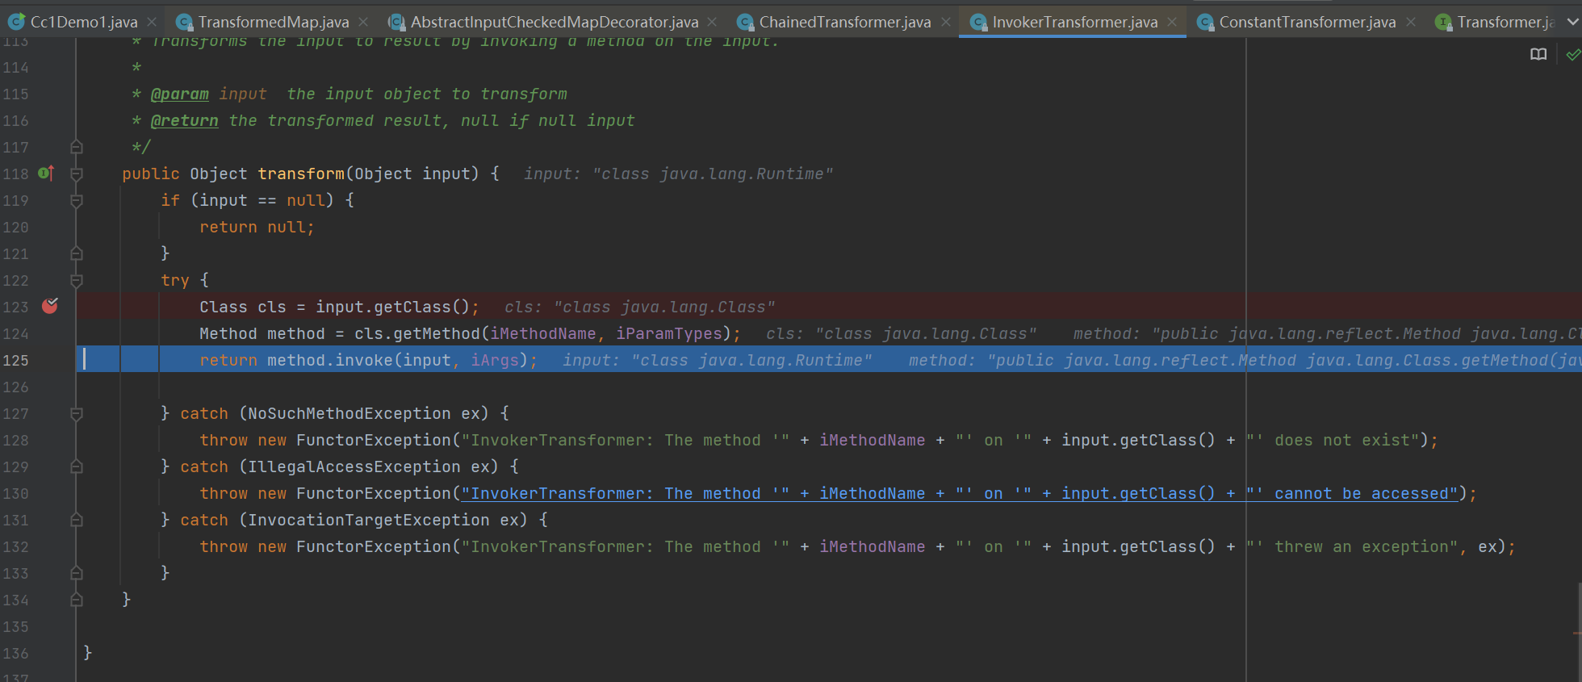Toggle Reader Mode book icon
The image size is (1582, 682).
point(1538,54)
